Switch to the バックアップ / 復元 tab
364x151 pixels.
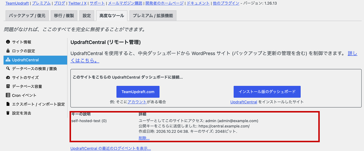27,15
